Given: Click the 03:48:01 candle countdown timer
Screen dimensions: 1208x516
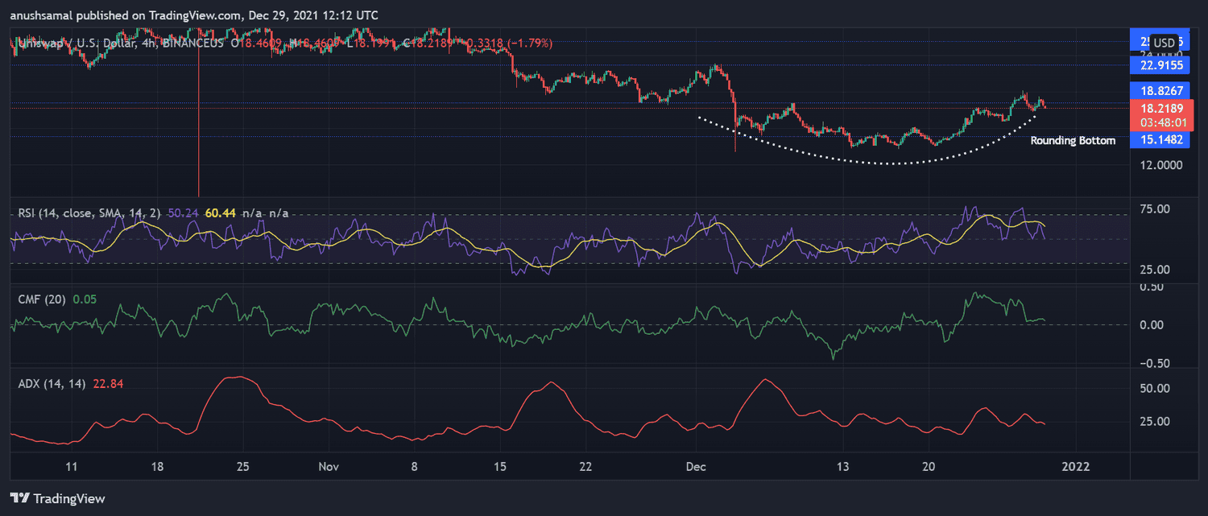Looking at the screenshot, I should coord(1159,123).
